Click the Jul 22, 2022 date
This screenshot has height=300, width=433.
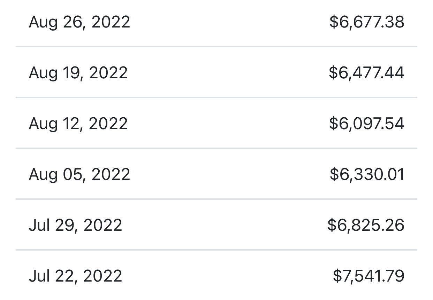pyautogui.click(x=76, y=276)
